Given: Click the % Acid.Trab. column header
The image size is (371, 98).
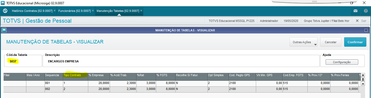Looking at the screenshot, I should tap(123, 76).
